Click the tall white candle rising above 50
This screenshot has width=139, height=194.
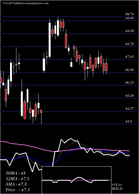coord(50,40)
